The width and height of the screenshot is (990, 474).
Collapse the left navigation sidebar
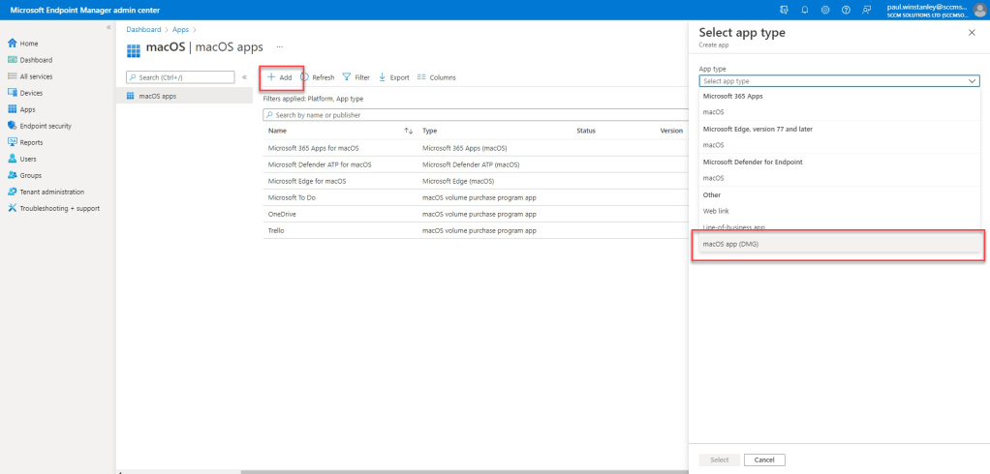108,27
